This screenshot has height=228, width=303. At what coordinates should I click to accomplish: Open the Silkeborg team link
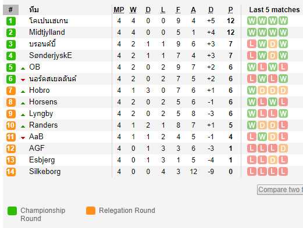click(45, 172)
